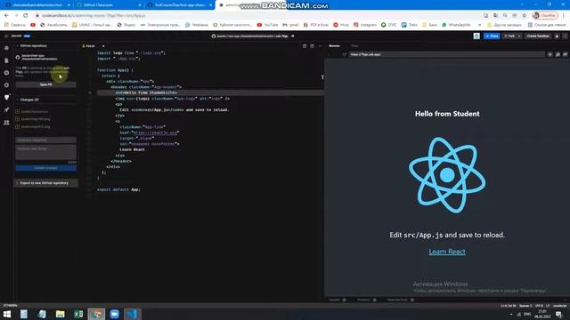Click 'export default App;' code line
570x320 pixels.
(118, 189)
